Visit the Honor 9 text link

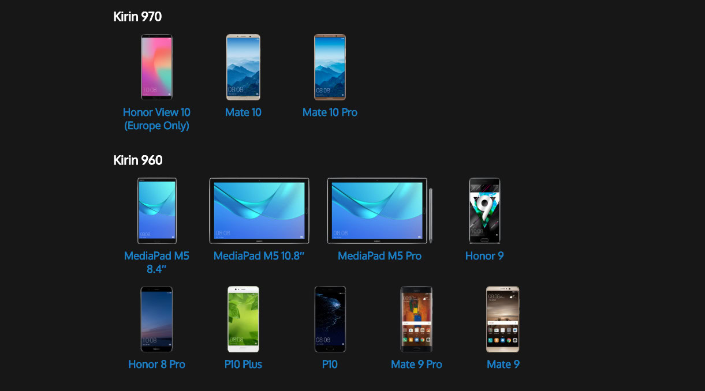(x=484, y=256)
